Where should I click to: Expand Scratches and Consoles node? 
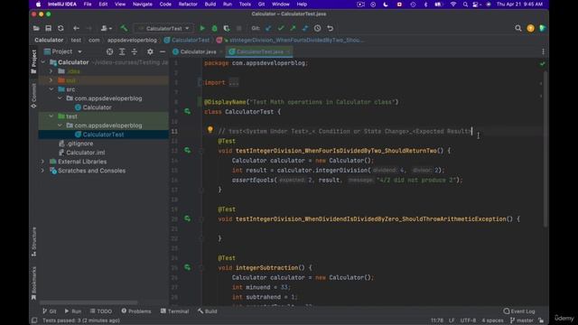pyautogui.click(x=42, y=171)
